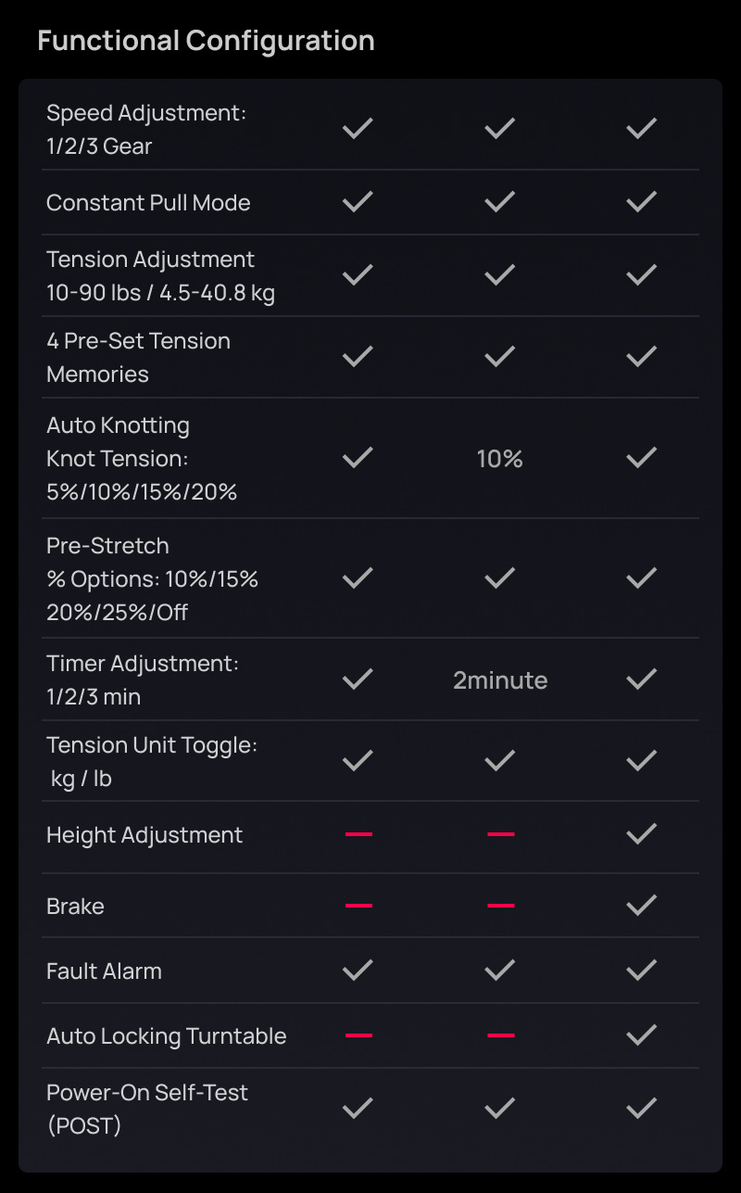
Task: Click the 10% value in Auto Knotting row
Action: pos(500,459)
